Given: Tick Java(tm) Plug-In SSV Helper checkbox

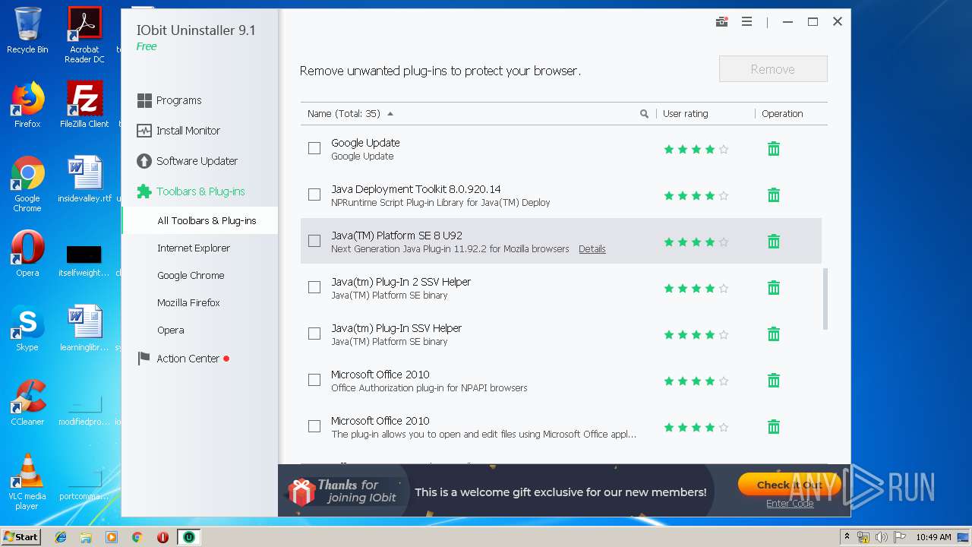Looking at the screenshot, I should 314,334.
